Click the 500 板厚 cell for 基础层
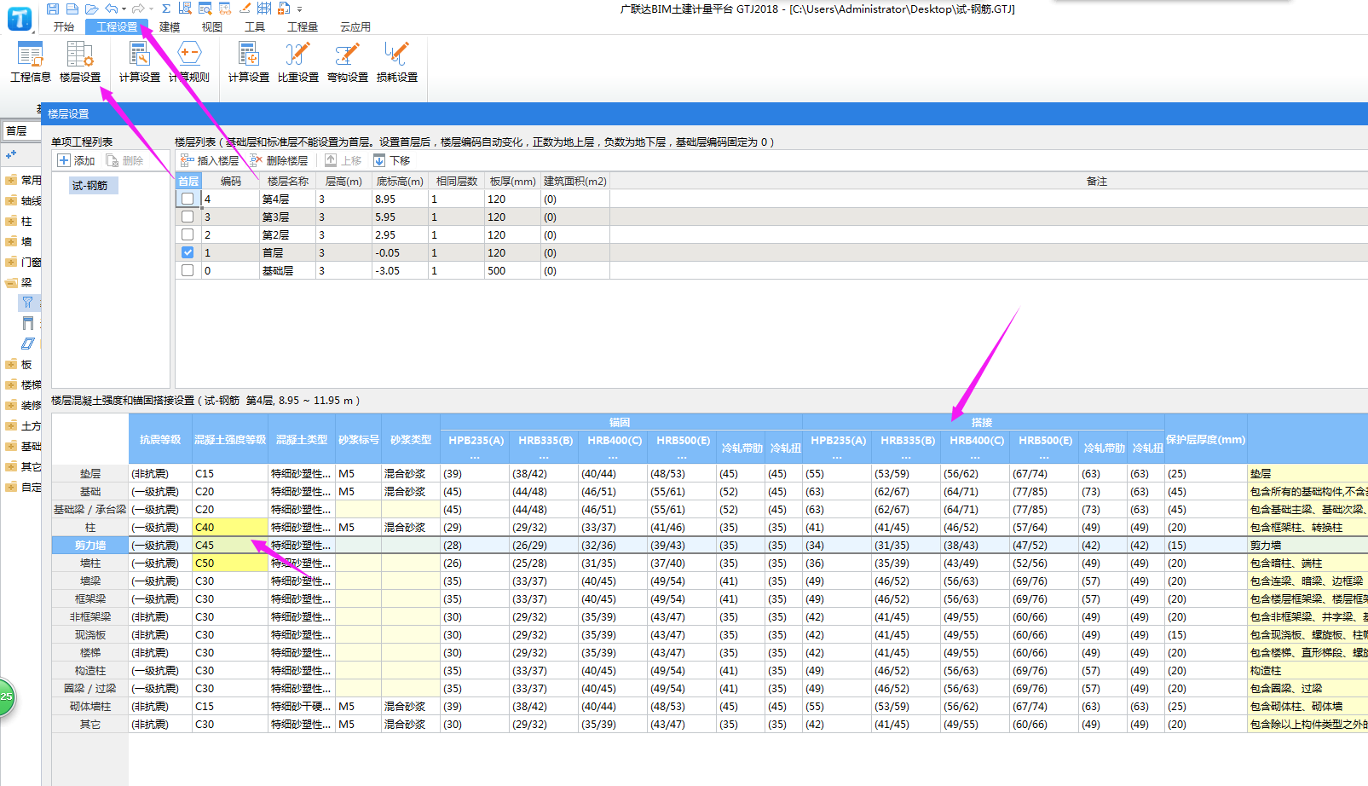 [x=512, y=270]
